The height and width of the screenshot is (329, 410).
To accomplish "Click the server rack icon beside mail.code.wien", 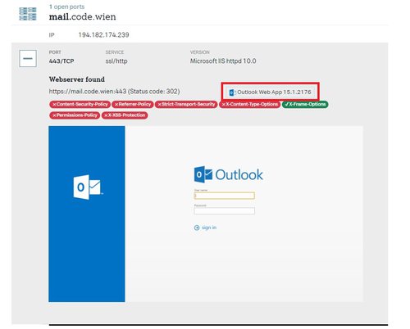I will click(28, 14).
